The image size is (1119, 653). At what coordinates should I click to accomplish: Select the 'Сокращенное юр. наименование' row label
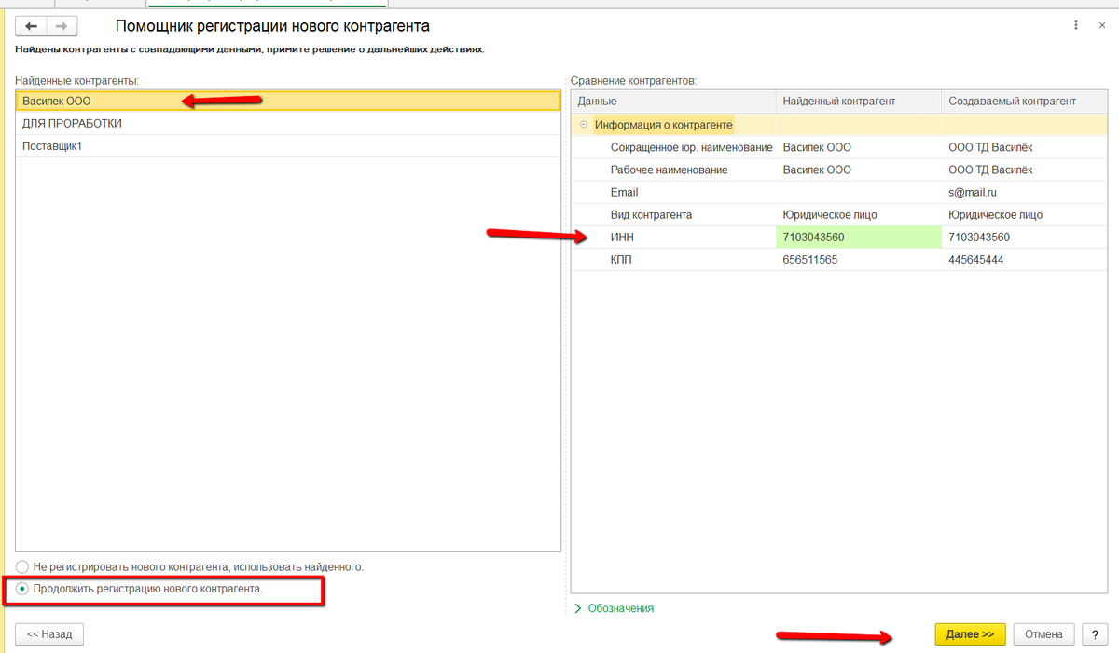pos(692,147)
